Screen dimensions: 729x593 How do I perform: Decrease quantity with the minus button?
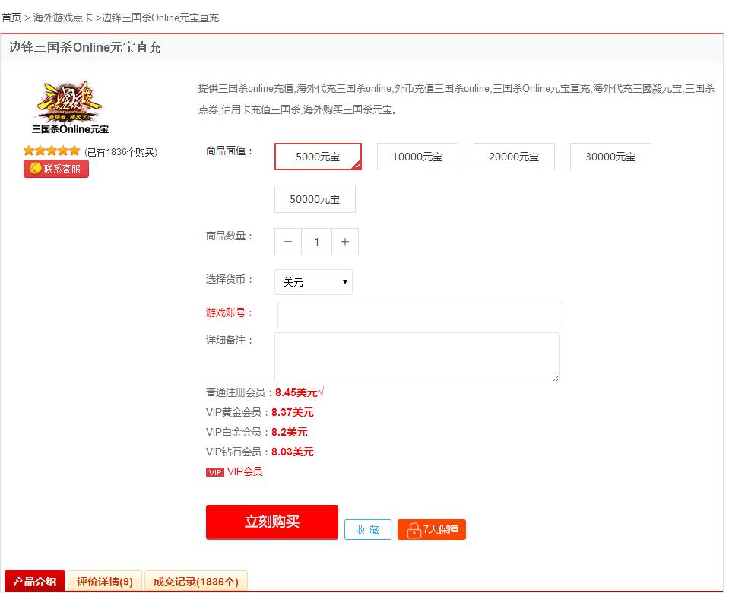(288, 242)
